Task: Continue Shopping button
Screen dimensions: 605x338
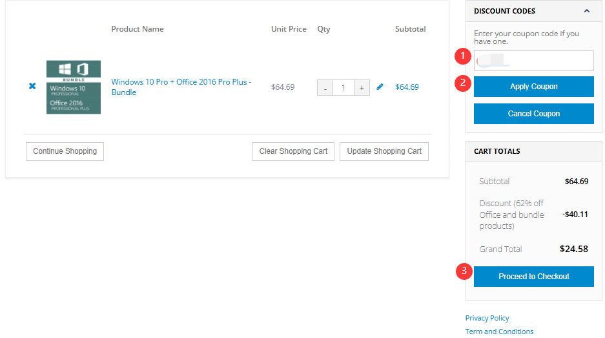Action: [65, 151]
